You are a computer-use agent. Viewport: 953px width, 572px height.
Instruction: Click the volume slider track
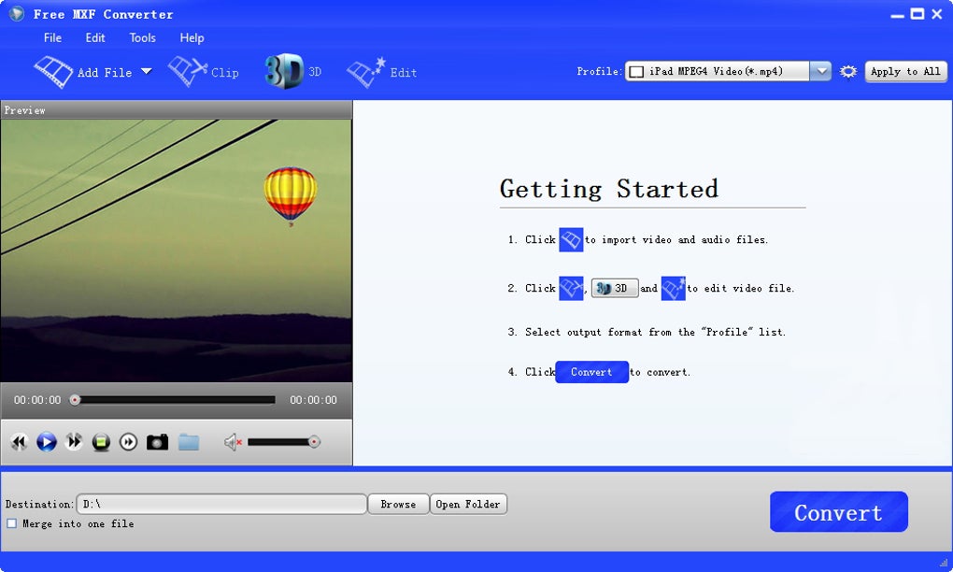[279, 442]
